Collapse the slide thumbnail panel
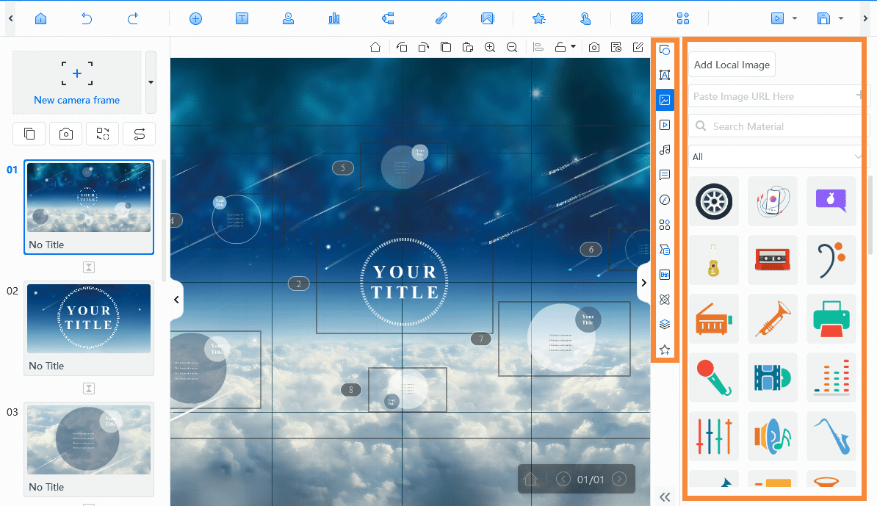Image resolution: width=877 pixels, height=506 pixels. point(176,300)
